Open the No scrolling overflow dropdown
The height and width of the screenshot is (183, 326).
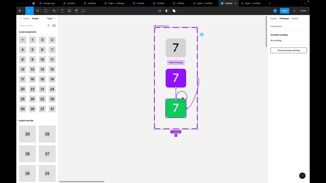(x=277, y=40)
